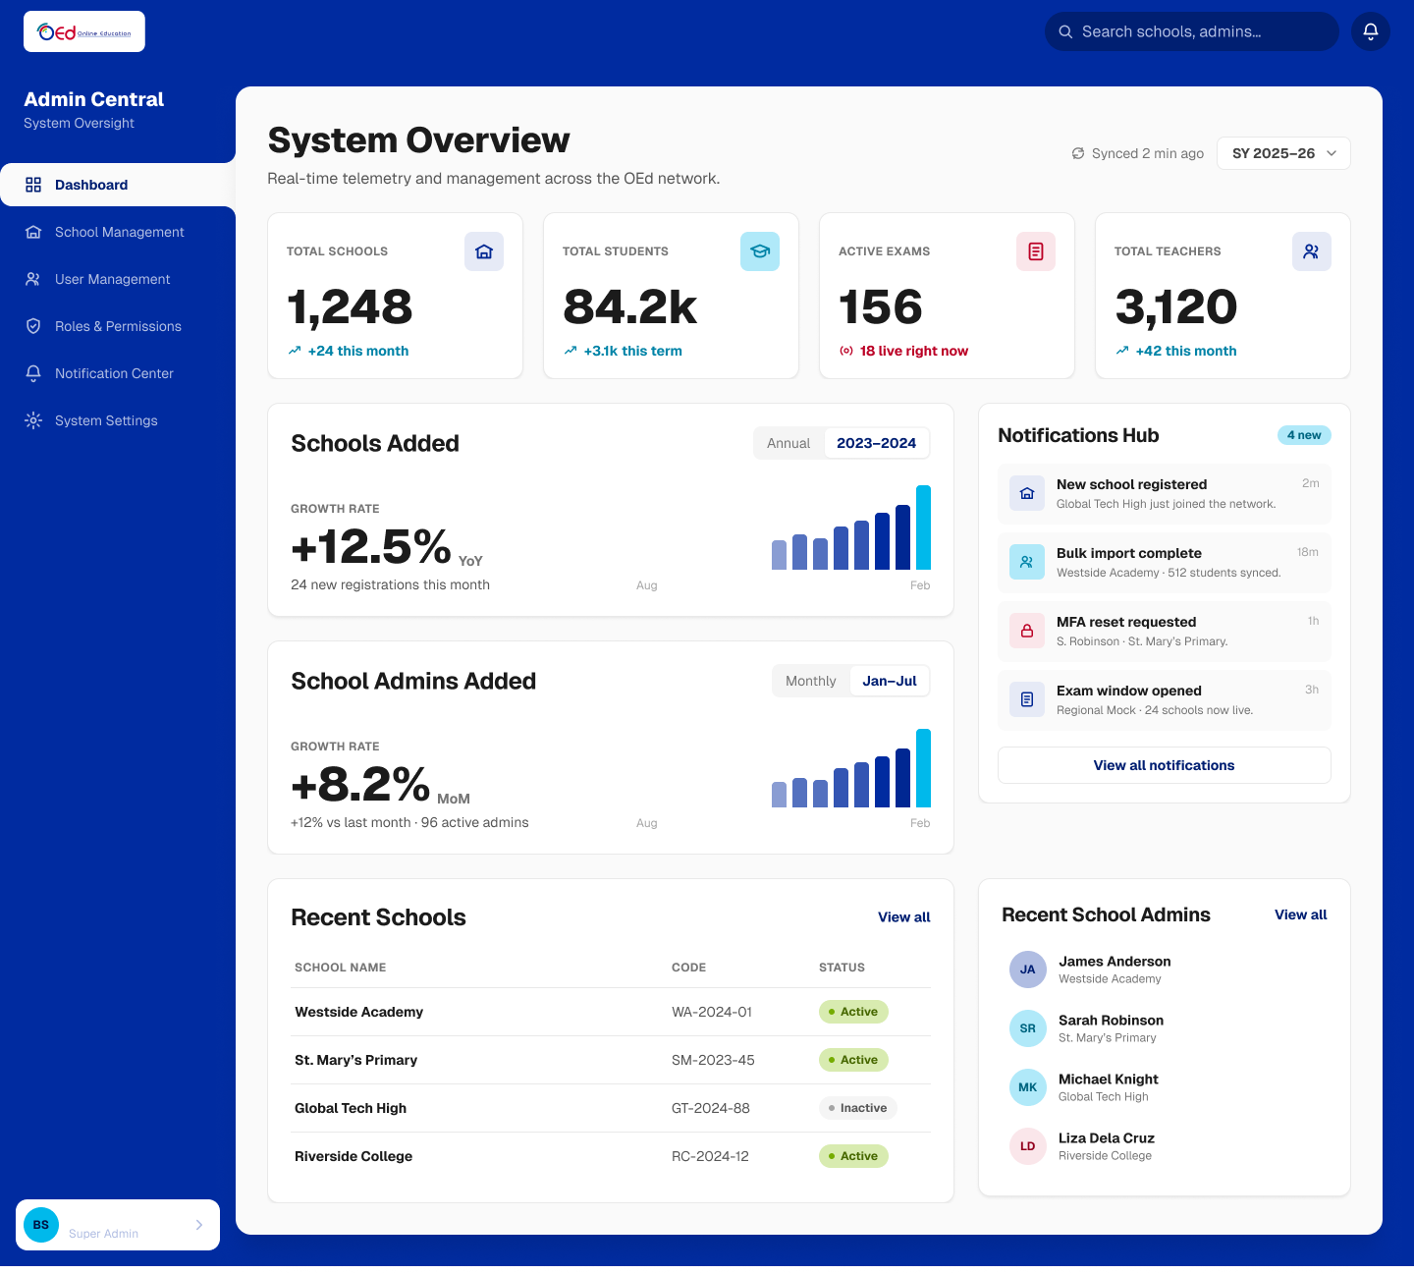Click the Total Students graduation cap icon
This screenshot has width=1414, height=1274.
[x=760, y=251]
